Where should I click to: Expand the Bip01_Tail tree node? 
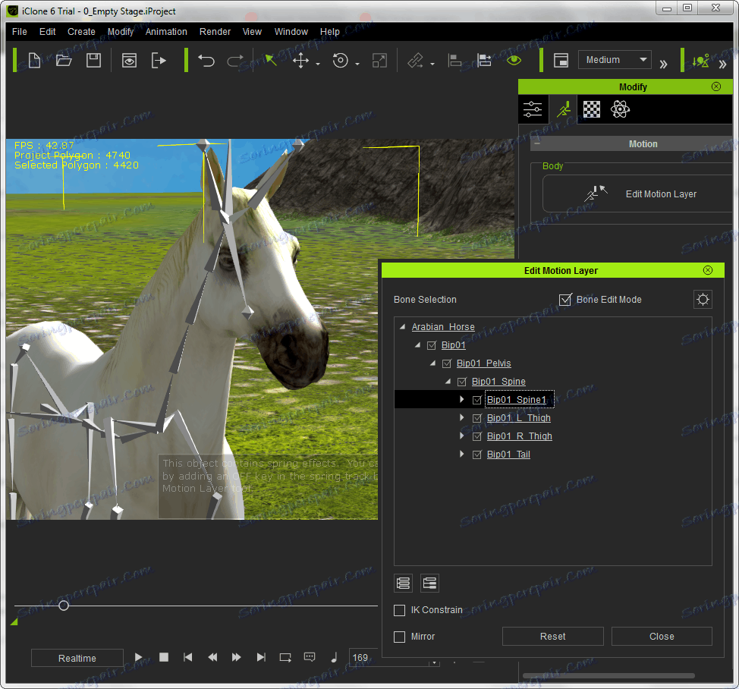[x=461, y=455]
